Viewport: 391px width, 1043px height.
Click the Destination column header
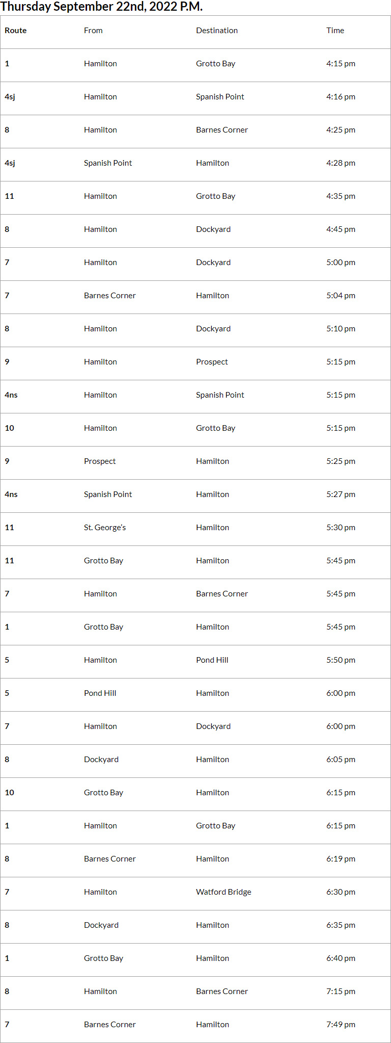(x=217, y=31)
